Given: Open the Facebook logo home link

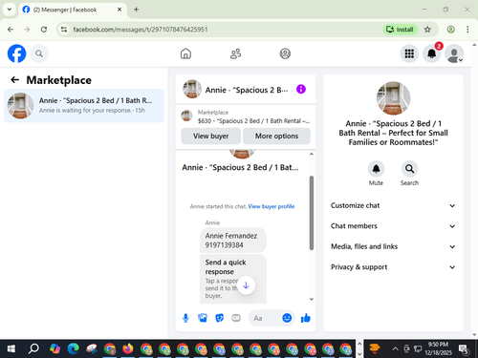Looking at the screenshot, I should pyautogui.click(x=16, y=53).
